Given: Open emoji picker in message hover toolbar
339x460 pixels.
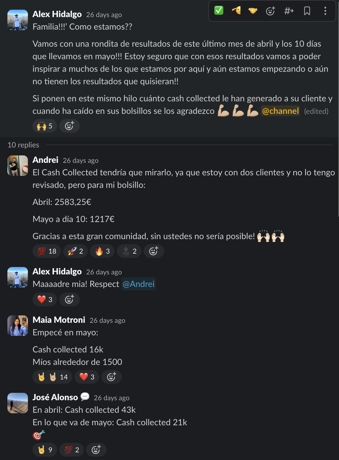Looking at the screenshot, I should pos(270,11).
